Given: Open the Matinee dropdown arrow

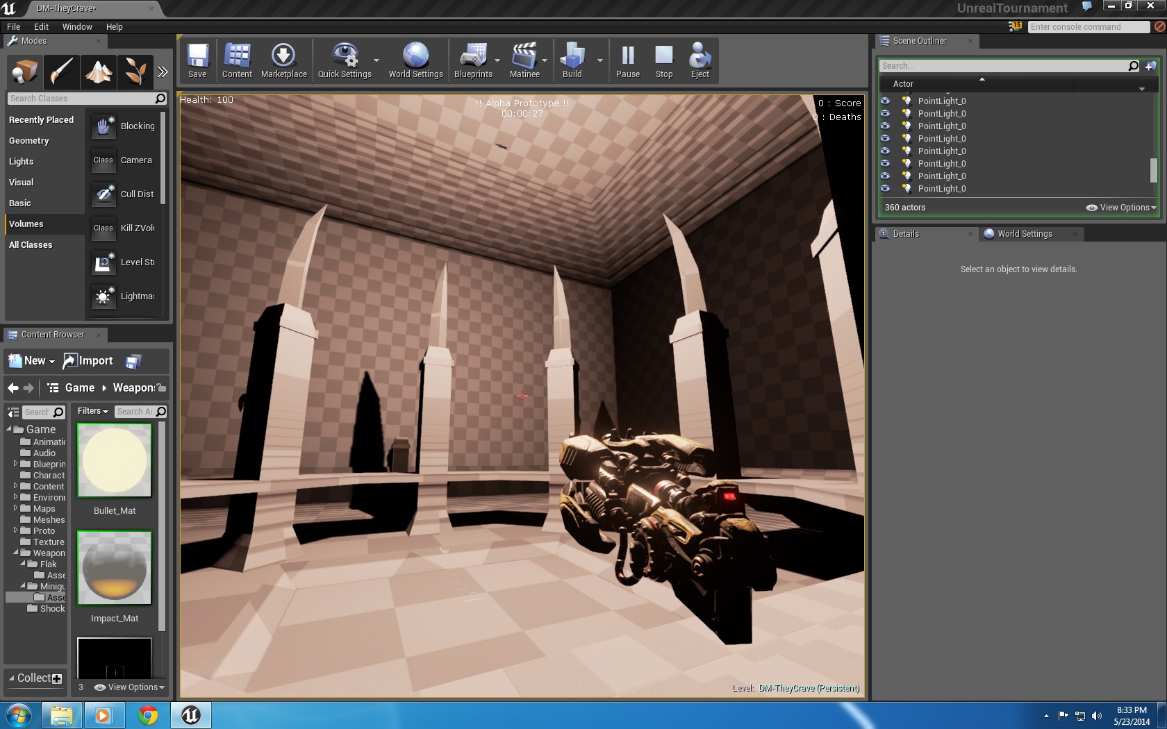Looking at the screenshot, I should pyautogui.click(x=545, y=60).
